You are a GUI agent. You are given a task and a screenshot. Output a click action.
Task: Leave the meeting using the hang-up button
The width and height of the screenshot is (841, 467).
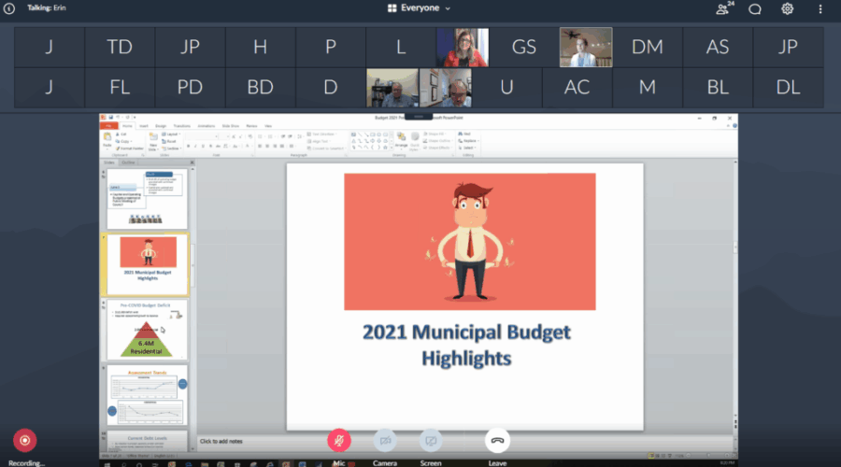[497, 439]
